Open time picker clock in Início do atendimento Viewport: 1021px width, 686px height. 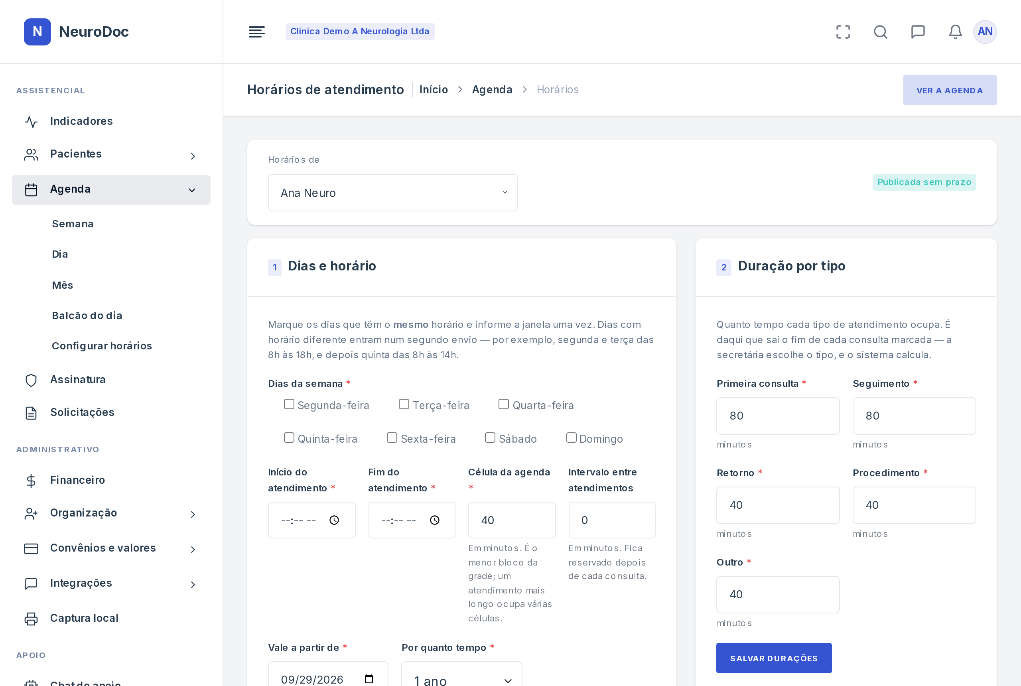pyautogui.click(x=334, y=520)
